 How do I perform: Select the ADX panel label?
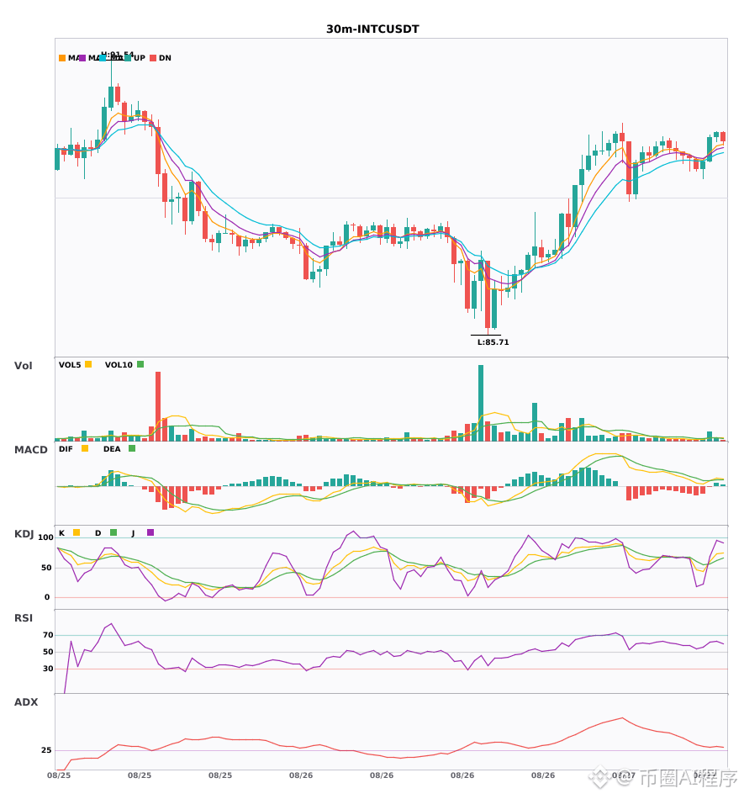(26, 702)
